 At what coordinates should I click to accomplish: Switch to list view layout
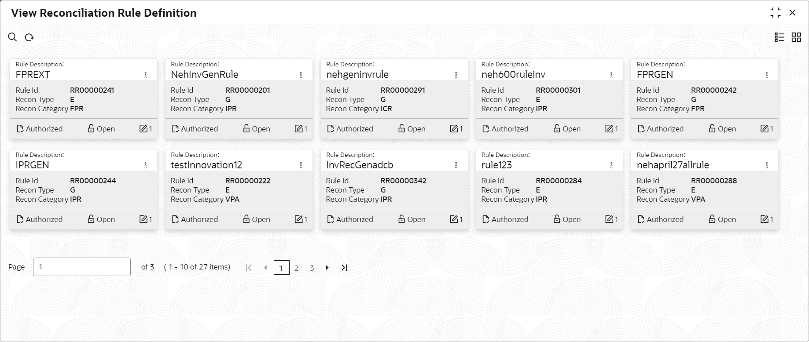[x=780, y=37]
